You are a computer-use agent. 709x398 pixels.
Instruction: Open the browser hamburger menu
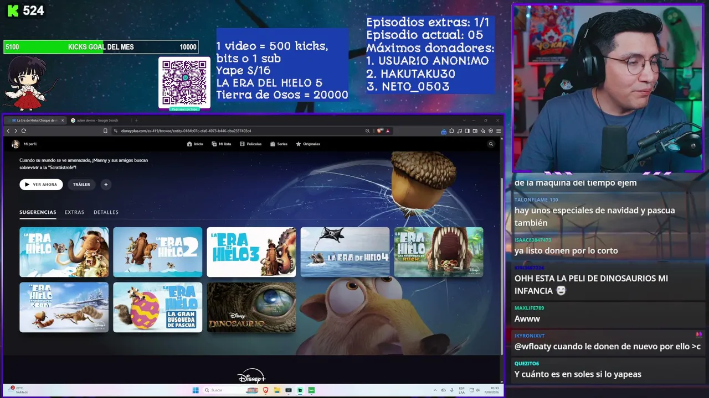[499, 131]
